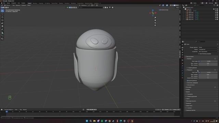Open the feature set dropdown
This screenshot has width=219, height=123.
pos(208,50)
